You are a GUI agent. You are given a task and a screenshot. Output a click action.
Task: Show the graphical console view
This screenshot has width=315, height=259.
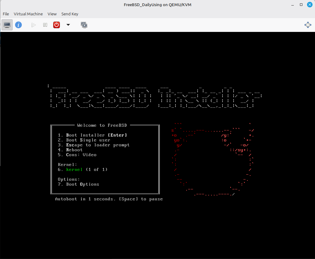7,25
